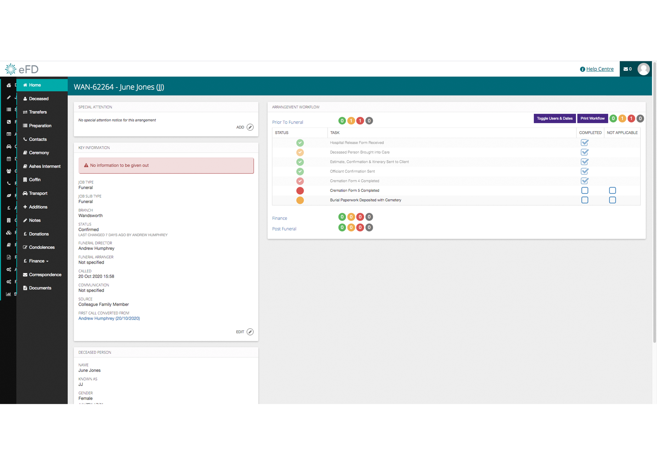Click the orange status circle for Burial Paperwork
The height and width of the screenshot is (465, 657).
pyautogui.click(x=300, y=200)
